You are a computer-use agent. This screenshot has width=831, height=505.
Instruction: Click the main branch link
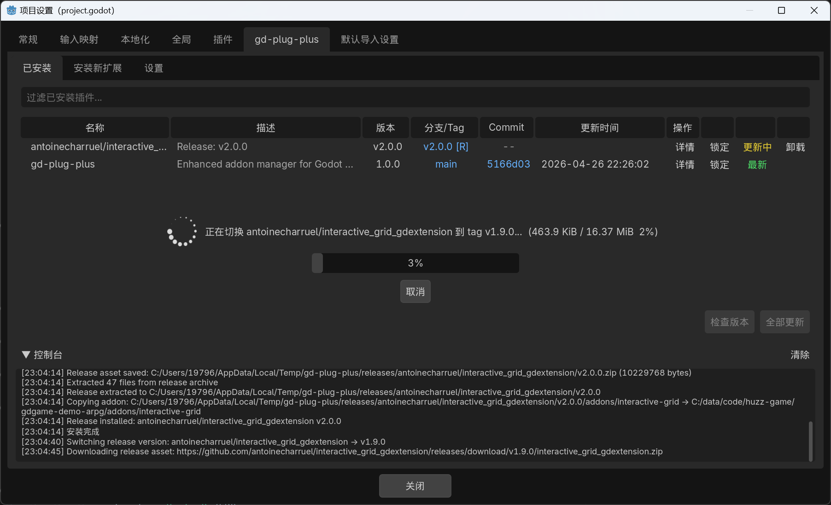tap(446, 164)
